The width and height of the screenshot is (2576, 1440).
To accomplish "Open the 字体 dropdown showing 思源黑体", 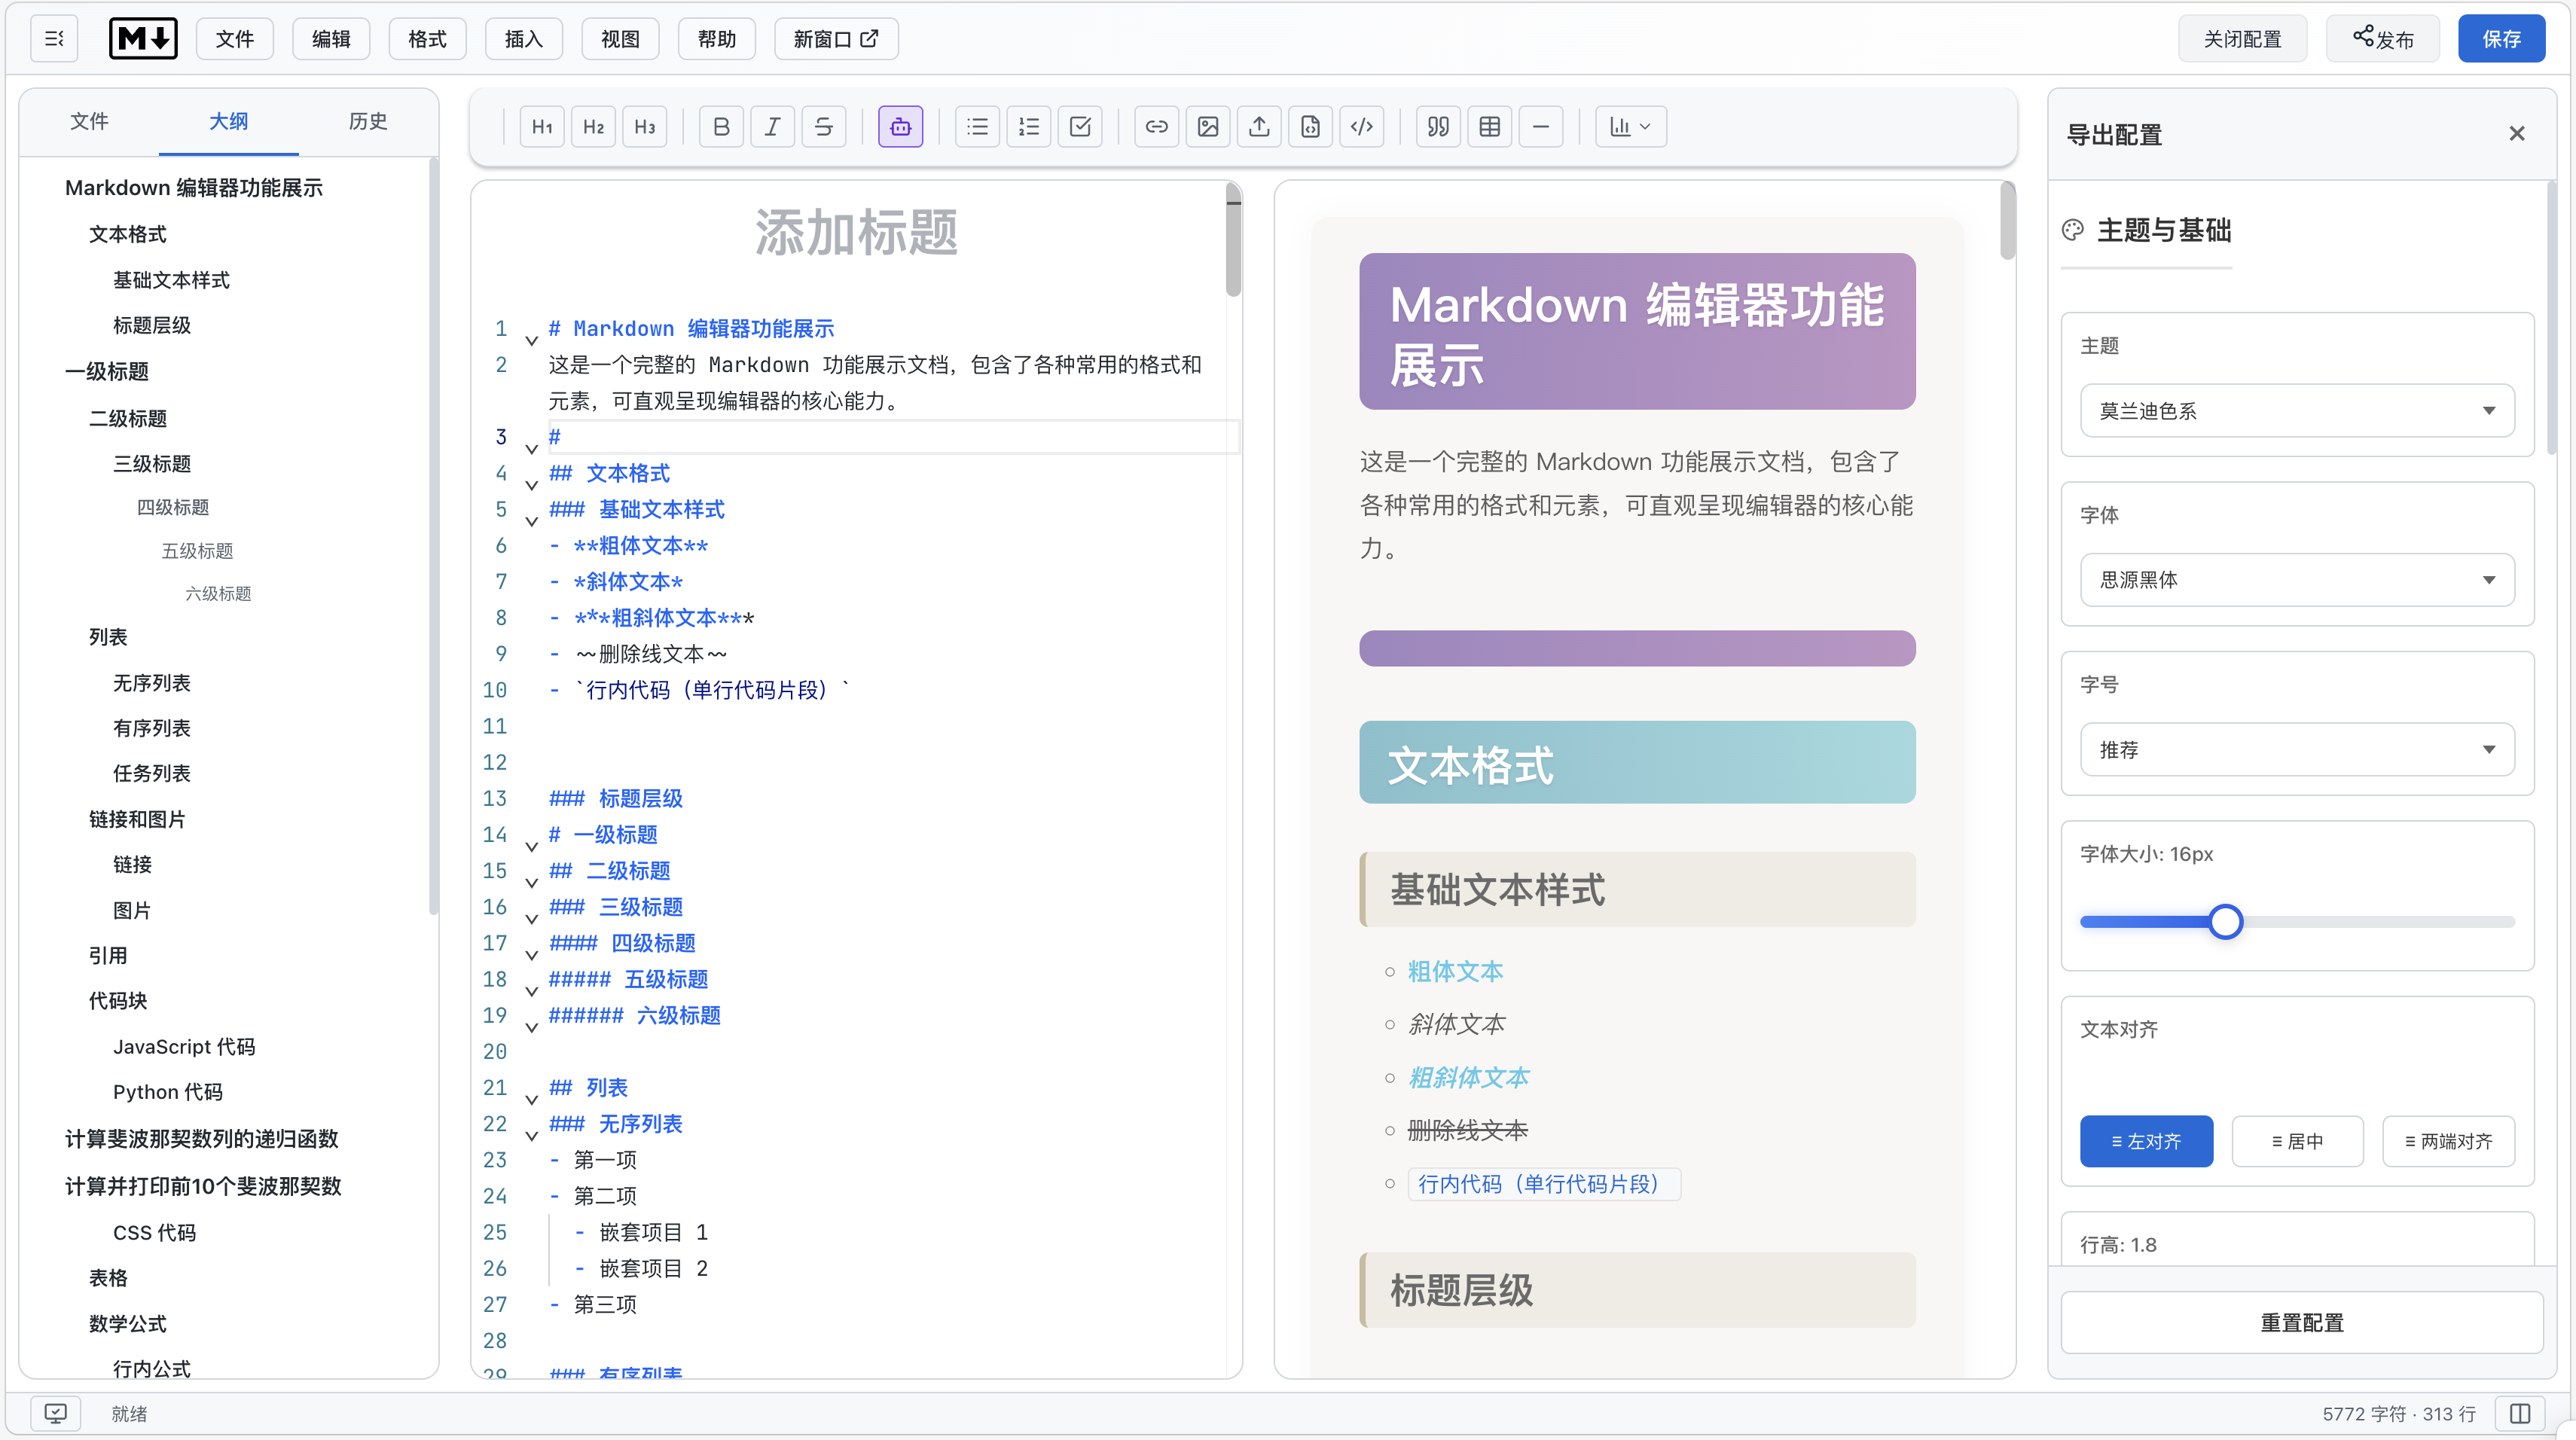I will pyautogui.click(x=2297, y=580).
